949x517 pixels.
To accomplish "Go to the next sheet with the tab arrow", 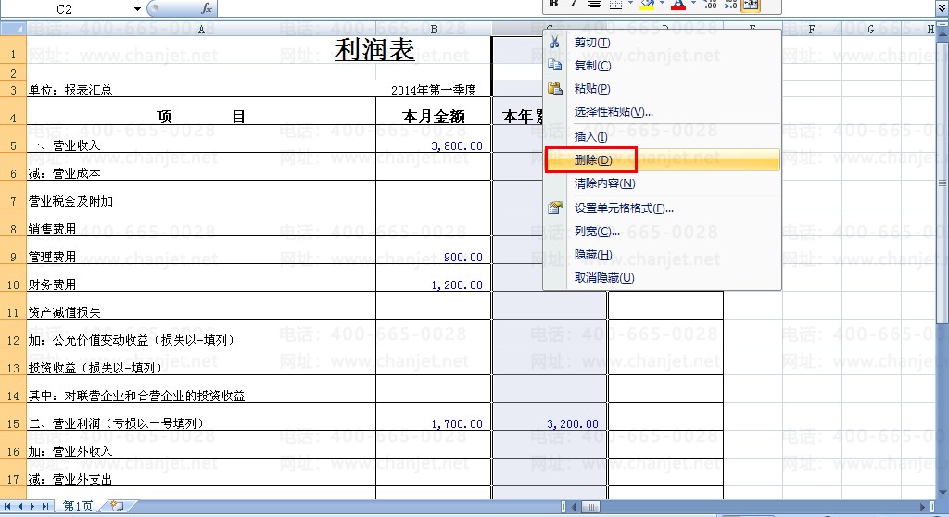I will (32, 506).
